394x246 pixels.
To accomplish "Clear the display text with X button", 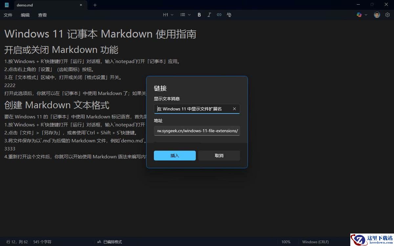I will tap(234, 109).
